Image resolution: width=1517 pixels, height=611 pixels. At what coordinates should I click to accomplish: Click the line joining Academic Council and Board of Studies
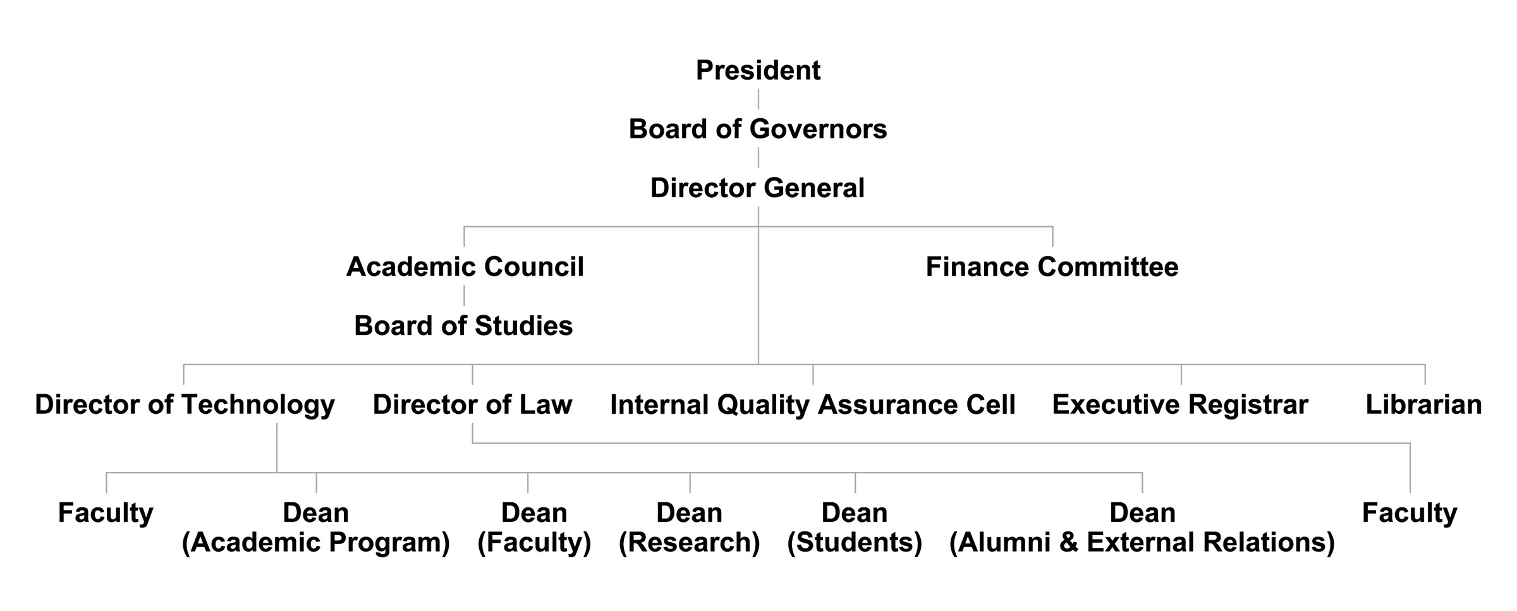click(x=464, y=296)
